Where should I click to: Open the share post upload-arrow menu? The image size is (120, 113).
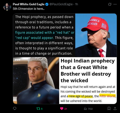(x=115, y=108)
